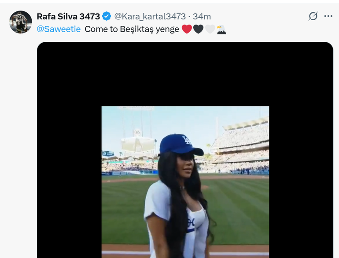Screen dimensions: 339x258
Task: Open the Rafa Silva 3473 display name
Action: click(68, 16)
